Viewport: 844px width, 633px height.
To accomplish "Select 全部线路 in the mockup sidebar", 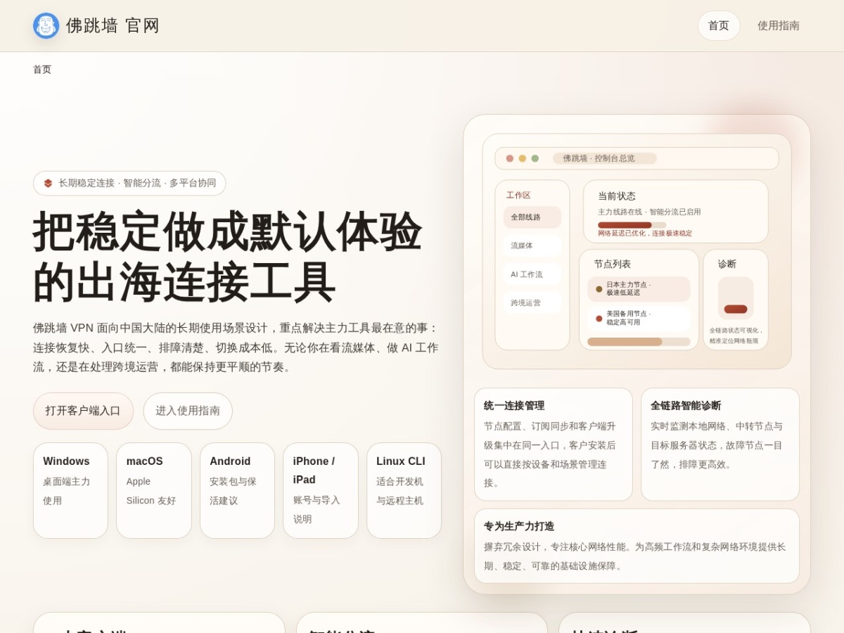I will tap(532, 217).
